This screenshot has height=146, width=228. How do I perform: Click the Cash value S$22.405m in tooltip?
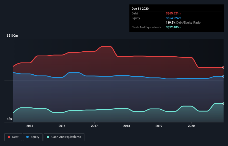[x=174, y=27]
